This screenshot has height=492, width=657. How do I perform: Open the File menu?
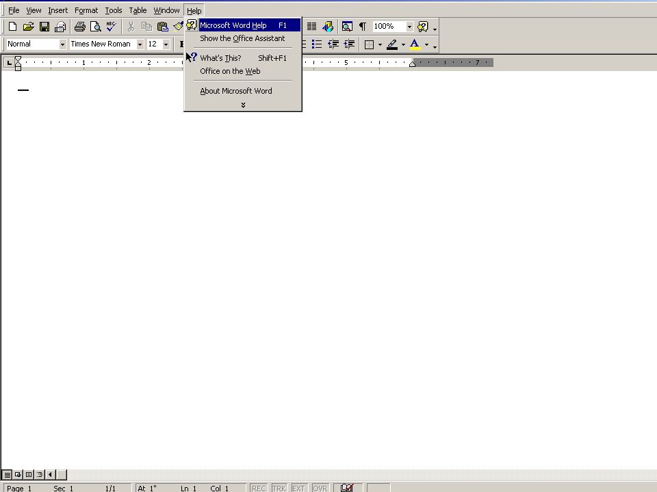click(x=14, y=10)
